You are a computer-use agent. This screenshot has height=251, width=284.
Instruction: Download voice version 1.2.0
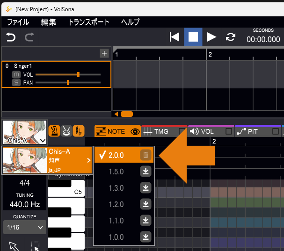(146, 204)
